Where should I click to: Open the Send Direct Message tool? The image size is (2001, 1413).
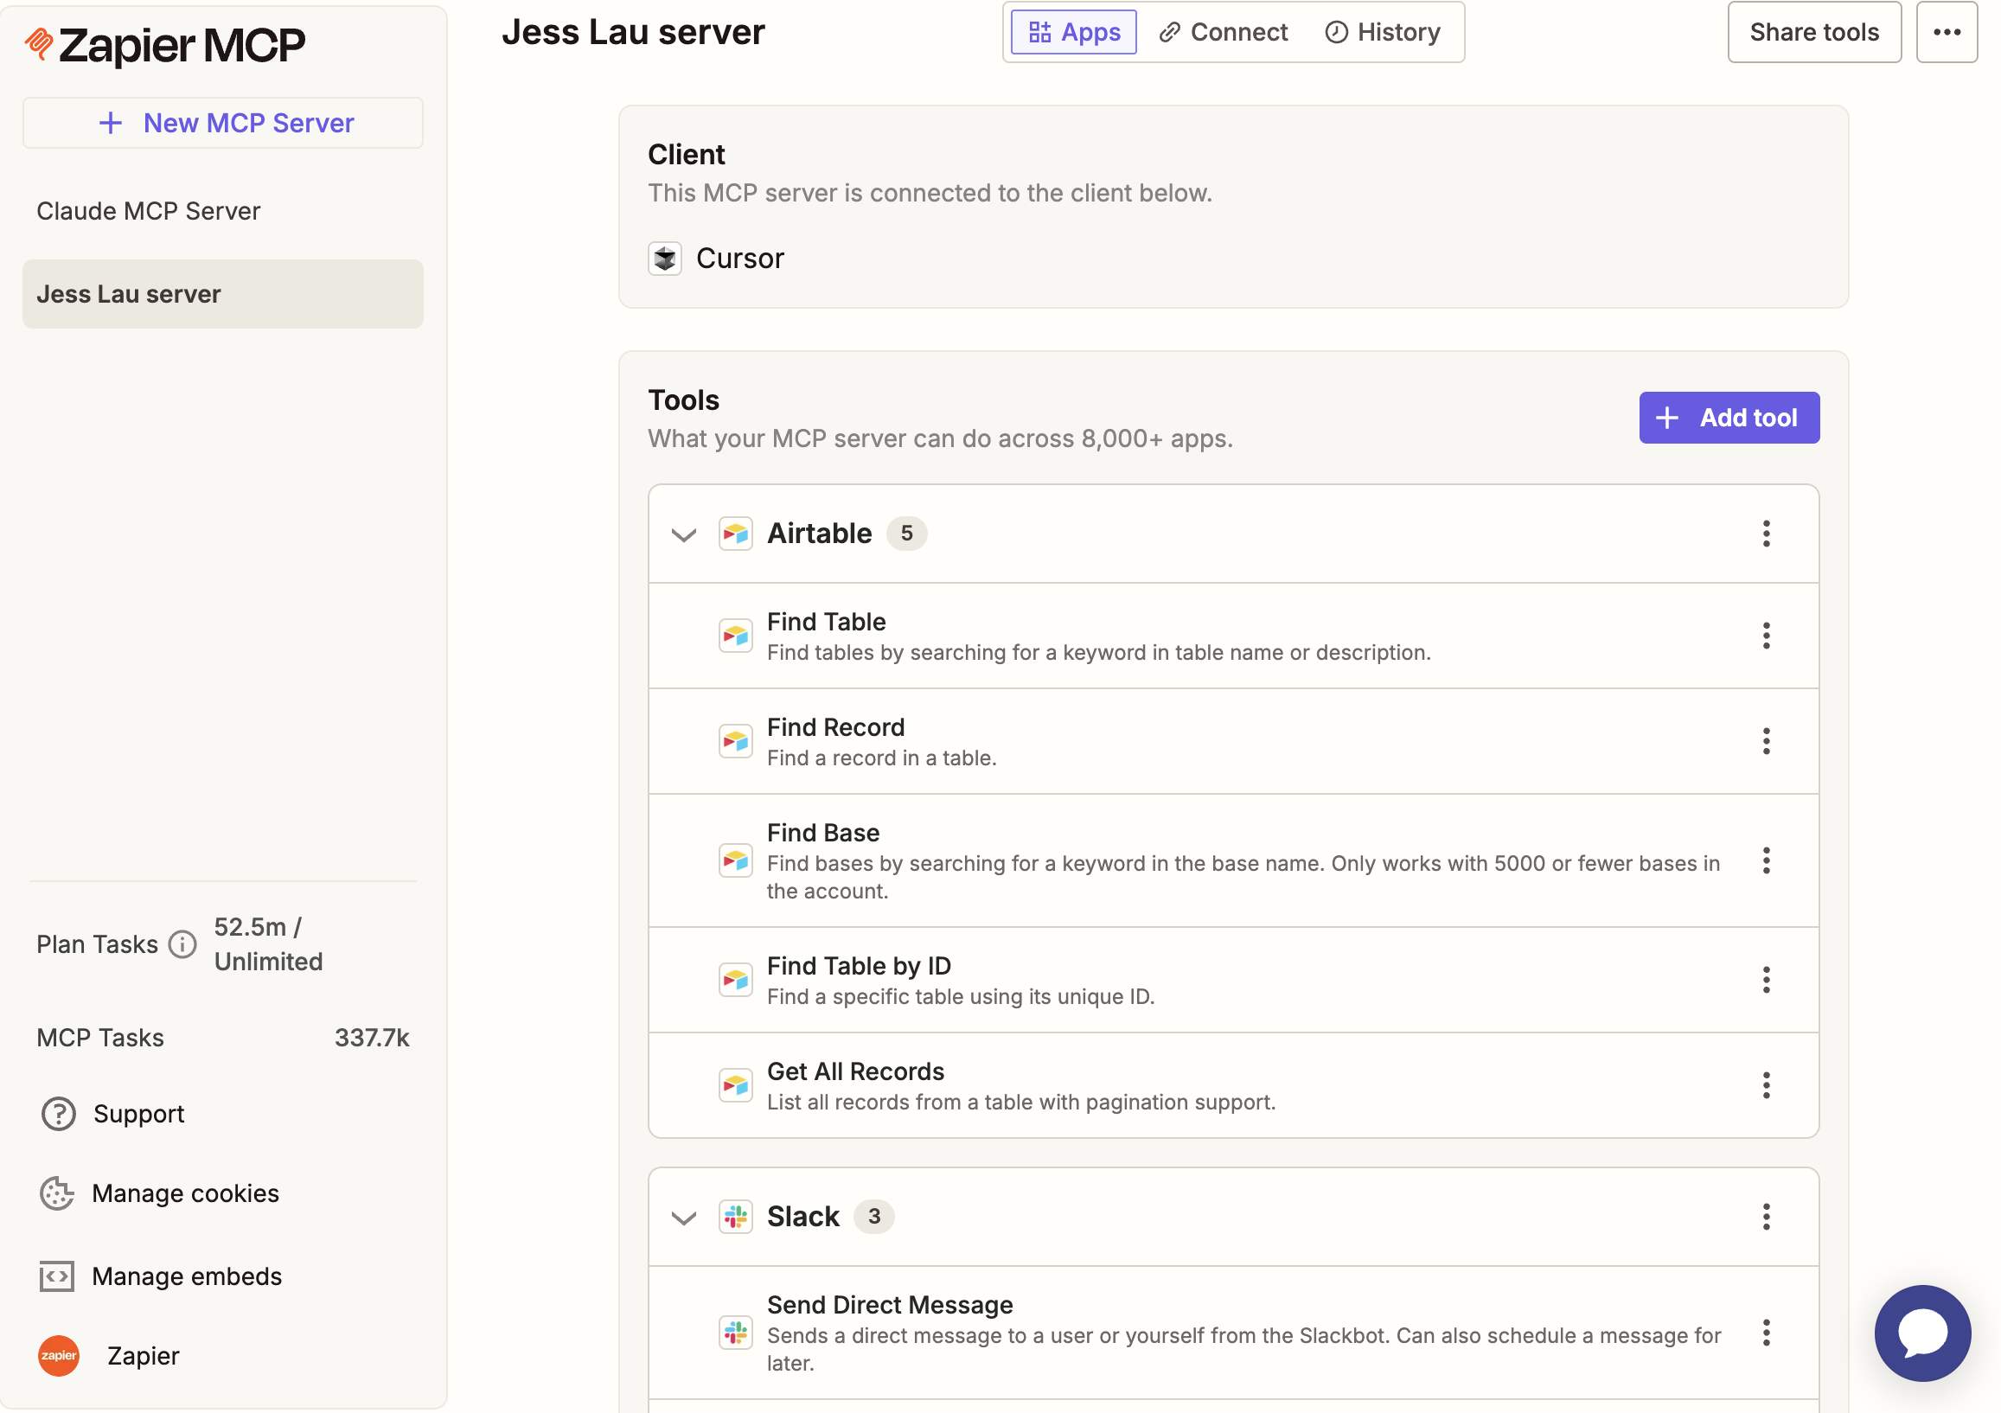[1233, 1333]
